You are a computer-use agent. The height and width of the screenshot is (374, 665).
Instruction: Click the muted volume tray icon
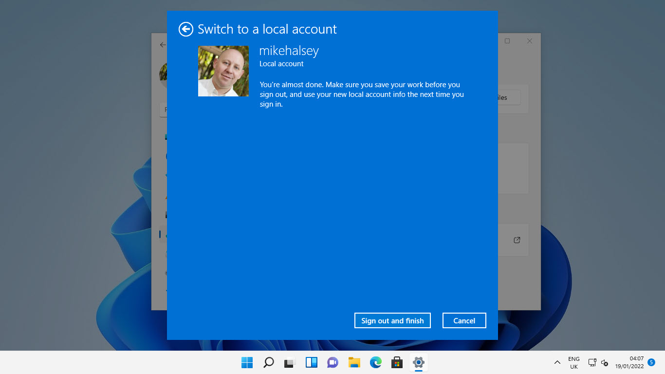605,362
